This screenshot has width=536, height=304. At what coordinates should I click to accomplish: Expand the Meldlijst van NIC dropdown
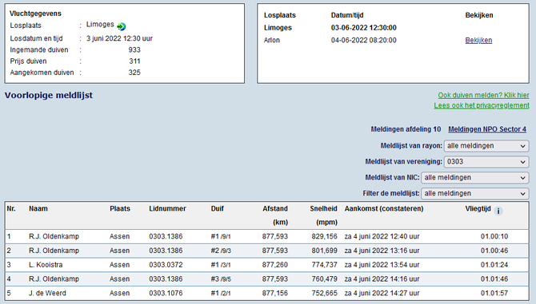[475, 178]
